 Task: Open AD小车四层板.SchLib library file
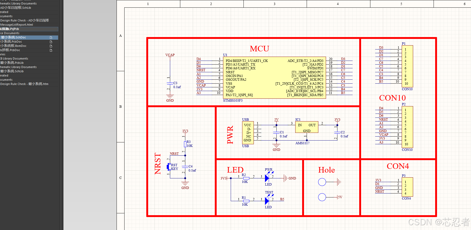(x=16, y=8)
